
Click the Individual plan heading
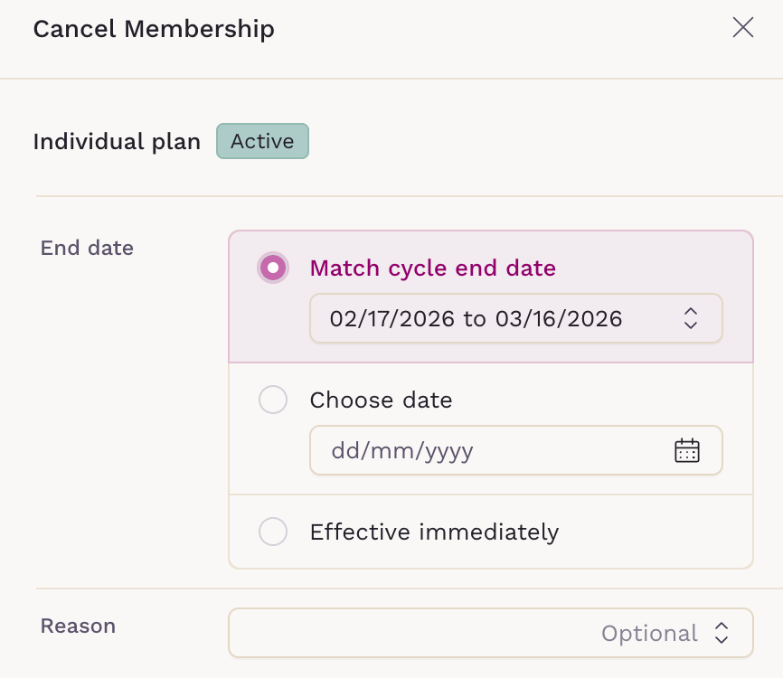tap(117, 142)
